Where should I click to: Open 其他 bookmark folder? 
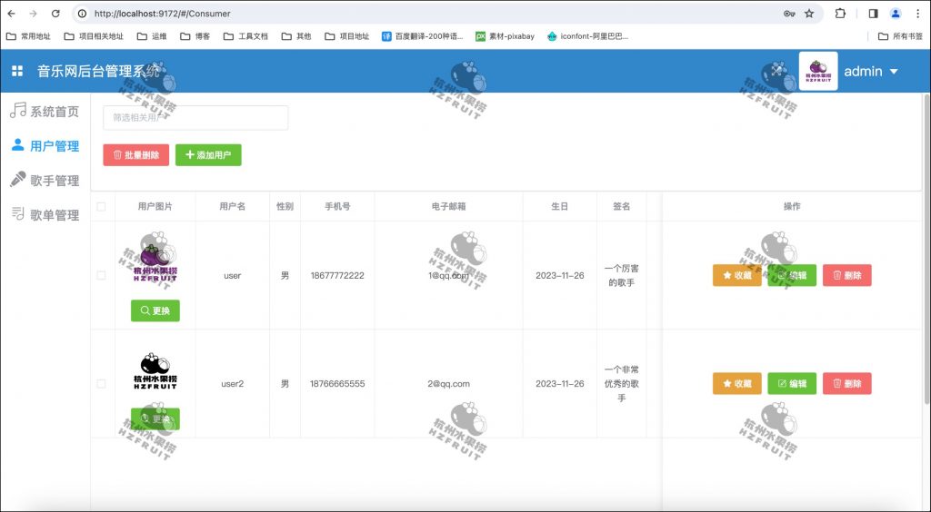296,36
